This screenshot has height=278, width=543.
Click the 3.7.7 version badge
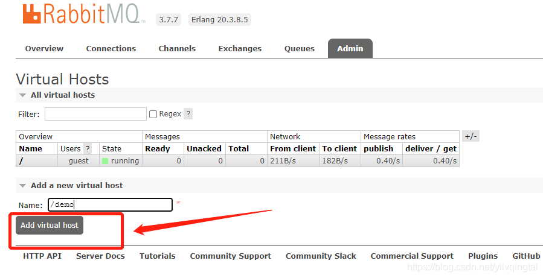[x=169, y=20]
